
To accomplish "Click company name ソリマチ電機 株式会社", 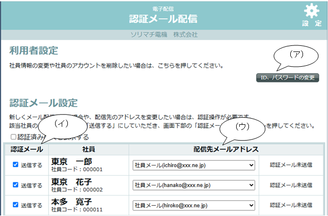I will click(164, 35).
